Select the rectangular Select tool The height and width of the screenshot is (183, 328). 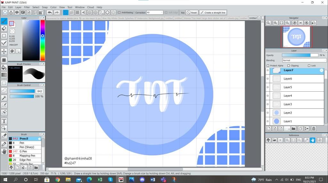tap(4, 83)
